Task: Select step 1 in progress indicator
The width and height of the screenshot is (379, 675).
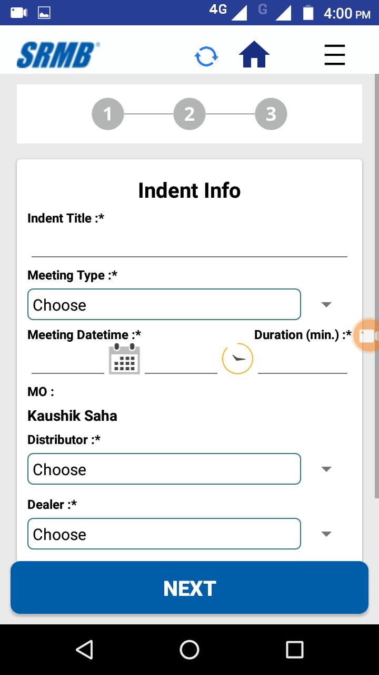Action: [x=108, y=114]
